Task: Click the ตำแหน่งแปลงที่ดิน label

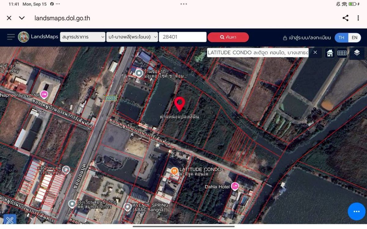Action: (x=180, y=117)
